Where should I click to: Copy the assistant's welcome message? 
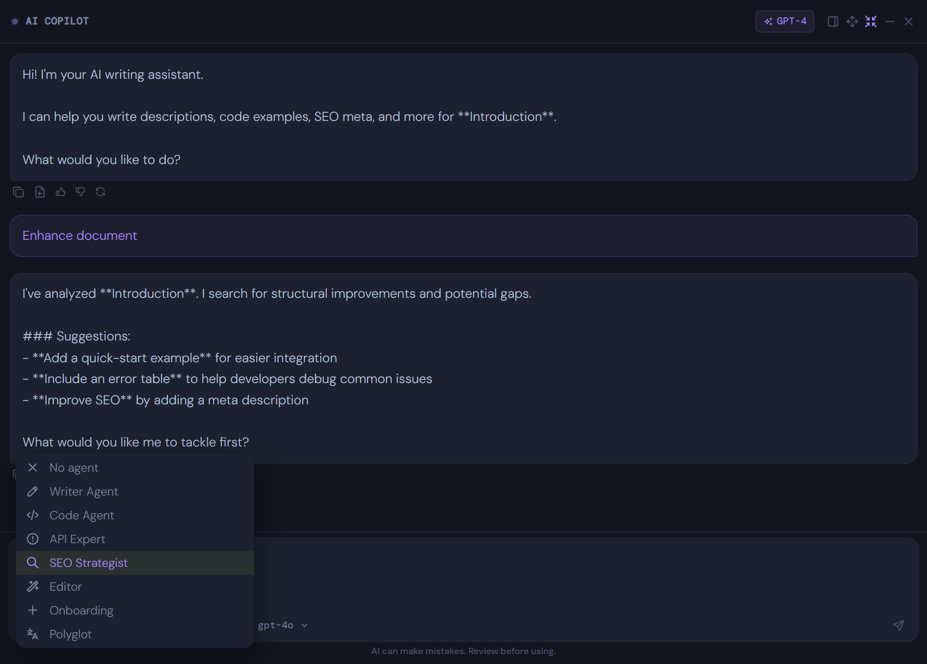tap(19, 192)
